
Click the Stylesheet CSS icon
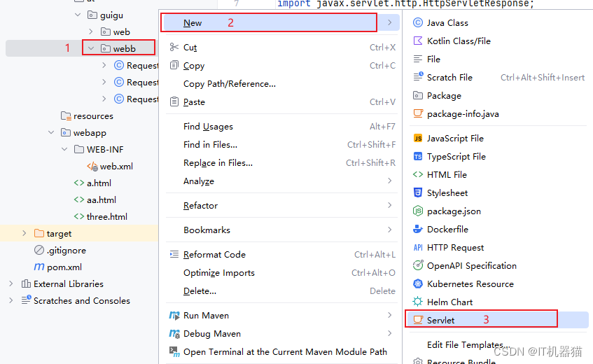tap(417, 192)
